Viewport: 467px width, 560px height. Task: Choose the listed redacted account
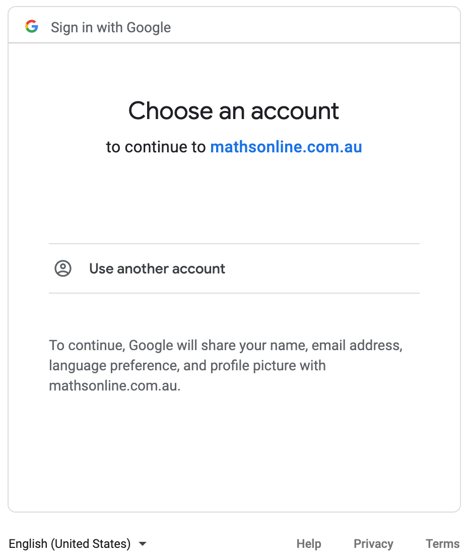click(233, 213)
